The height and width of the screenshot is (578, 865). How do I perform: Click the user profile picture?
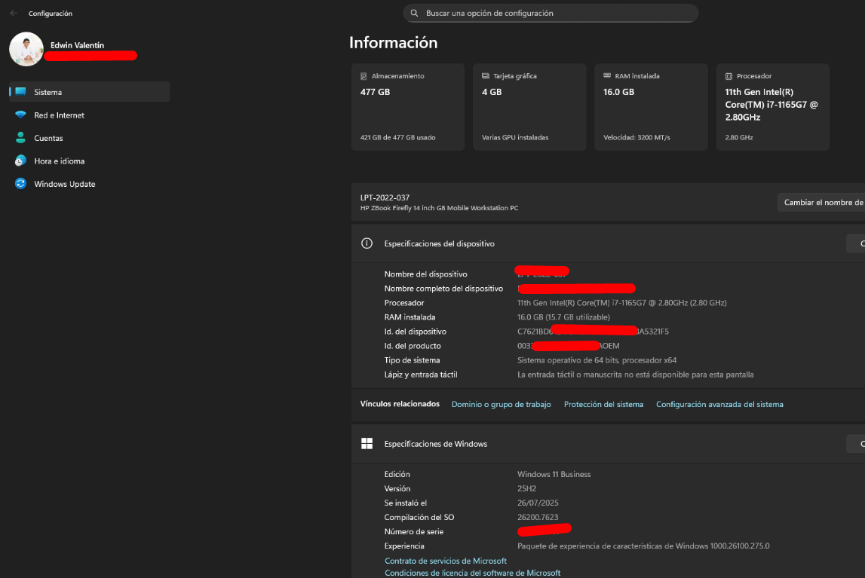pyautogui.click(x=26, y=49)
